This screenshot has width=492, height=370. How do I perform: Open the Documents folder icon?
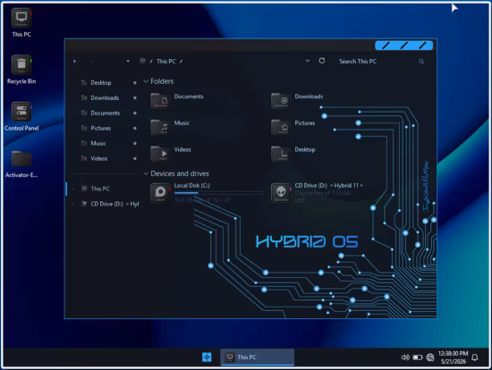(160, 101)
